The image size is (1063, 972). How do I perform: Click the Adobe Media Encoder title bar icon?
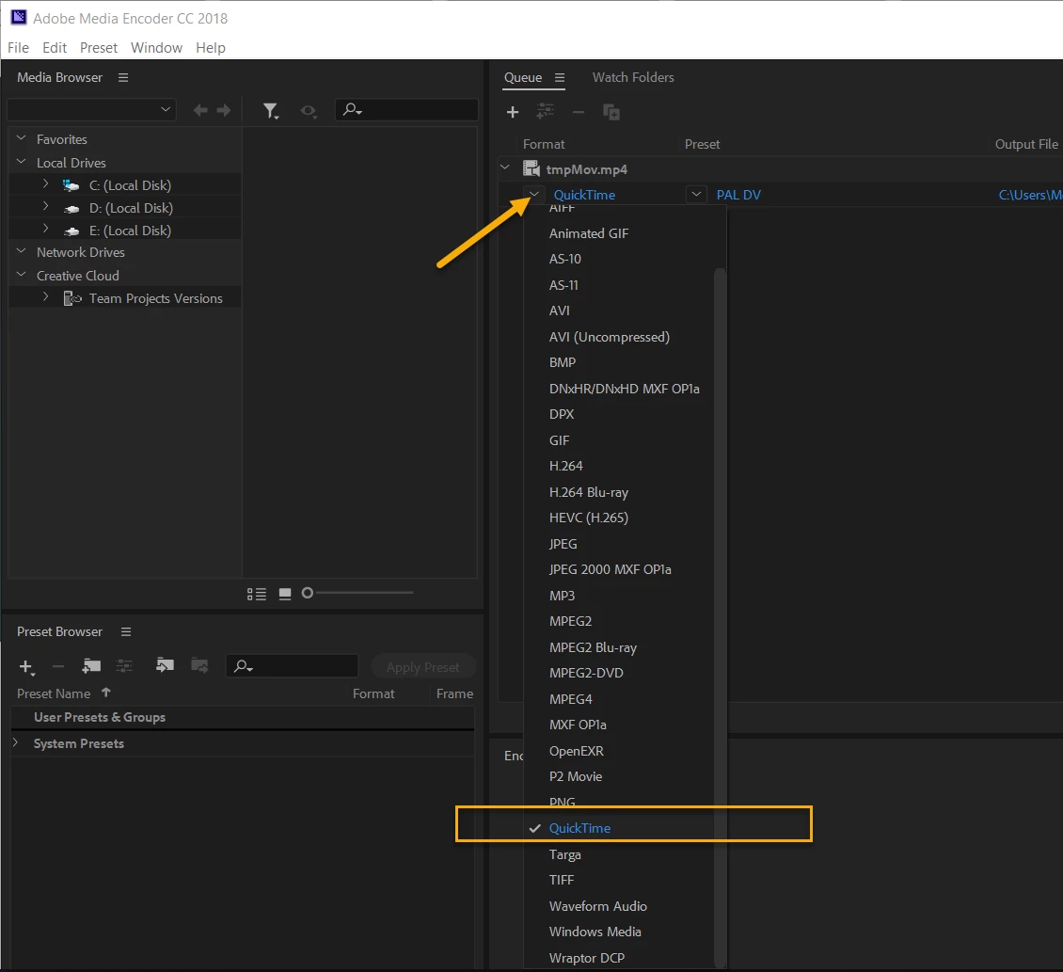tap(18, 18)
